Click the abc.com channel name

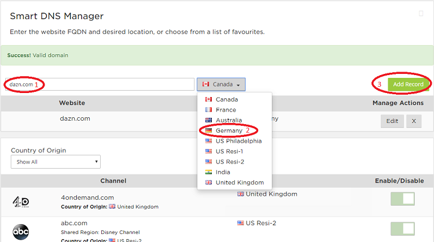pos(74,223)
